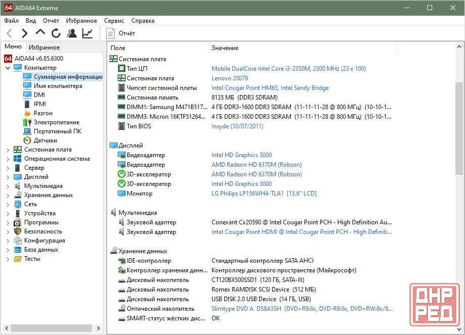Expand the Дисплей tree node

coord(8,177)
